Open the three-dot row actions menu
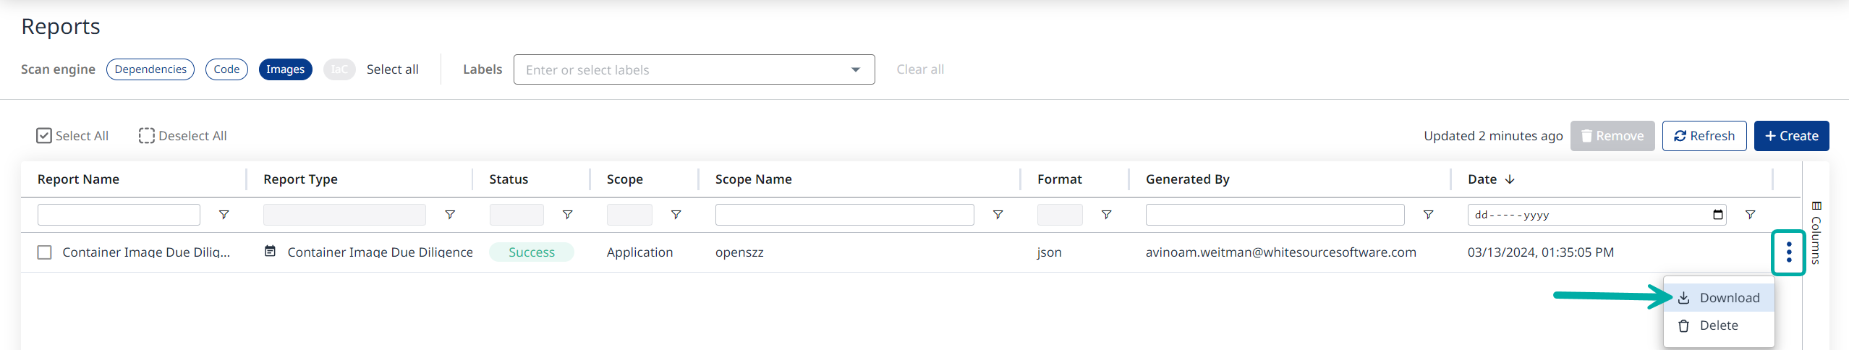 click(x=1788, y=252)
